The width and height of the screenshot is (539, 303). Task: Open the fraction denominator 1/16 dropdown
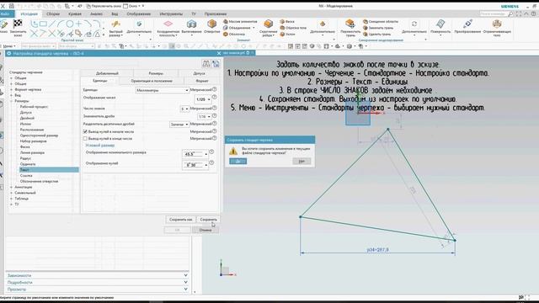click(x=204, y=116)
